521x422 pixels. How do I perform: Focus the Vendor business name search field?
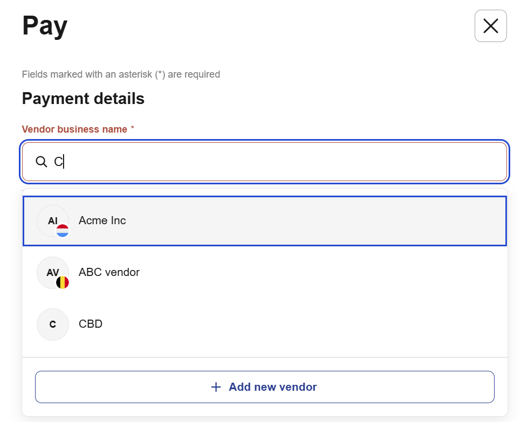tap(280, 162)
